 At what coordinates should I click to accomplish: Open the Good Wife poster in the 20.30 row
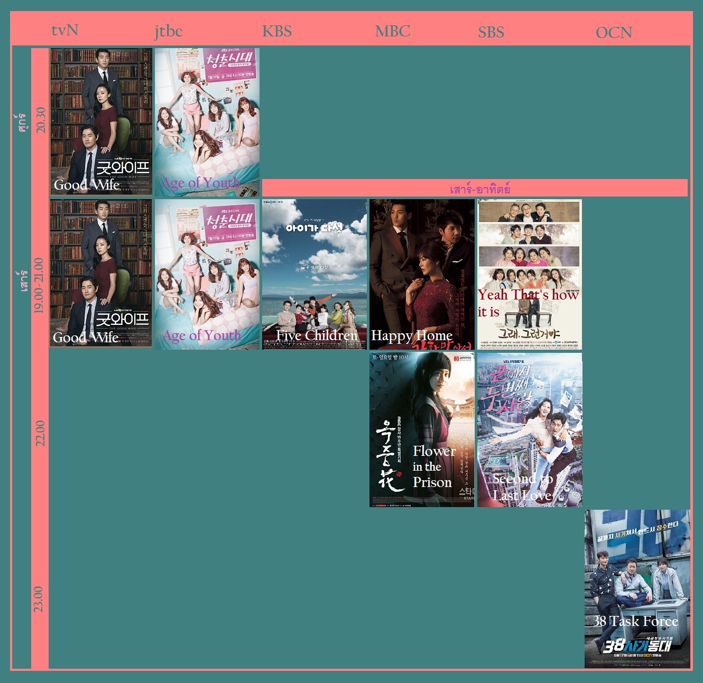tap(101, 122)
